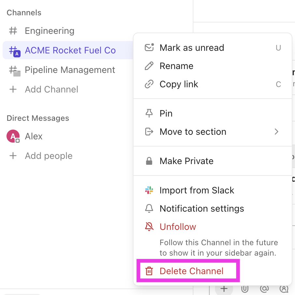Toggle channel to private with Make Private
Image resolution: width=295 pixels, height=295 pixels.
186,161
